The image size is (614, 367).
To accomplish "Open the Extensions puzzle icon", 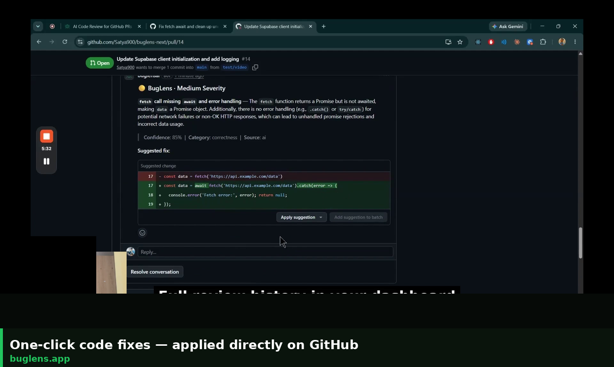I will pos(543,42).
